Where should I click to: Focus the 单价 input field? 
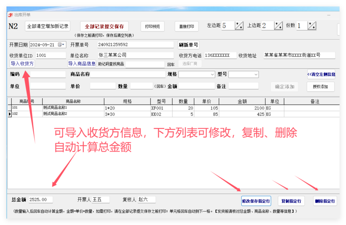coord(103,86)
